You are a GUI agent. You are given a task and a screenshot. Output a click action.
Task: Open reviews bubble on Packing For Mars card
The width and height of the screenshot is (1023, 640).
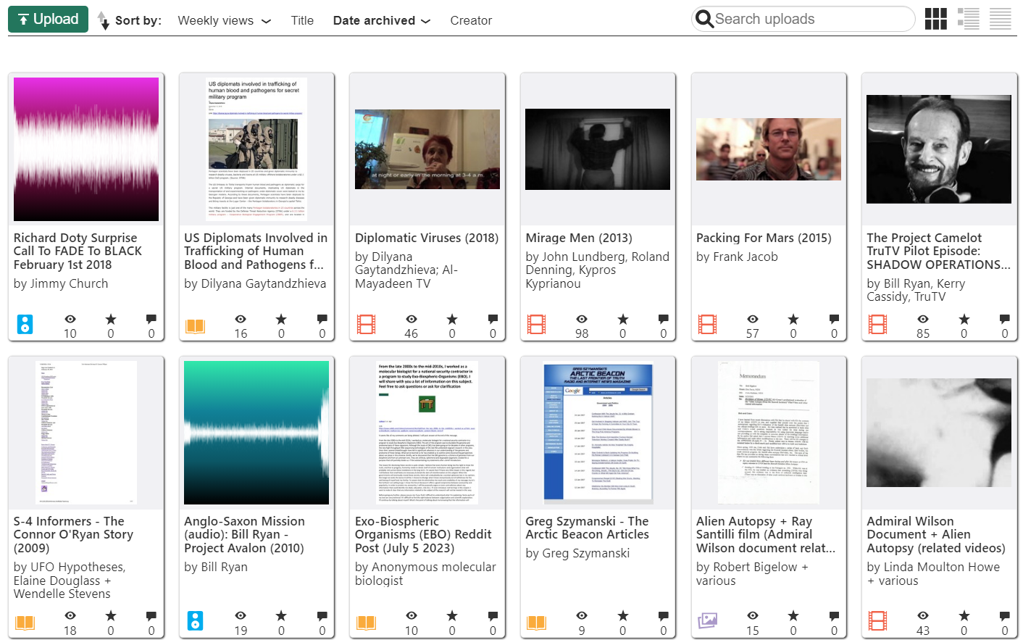(x=834, y=319)
